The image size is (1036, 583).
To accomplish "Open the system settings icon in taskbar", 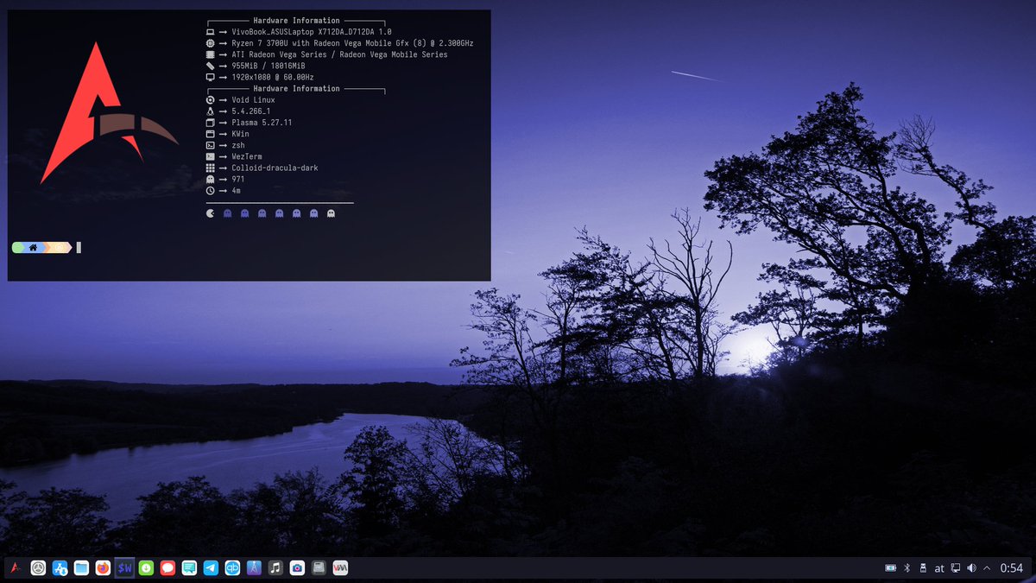I will pyautogui.click(x=38, y=567).
